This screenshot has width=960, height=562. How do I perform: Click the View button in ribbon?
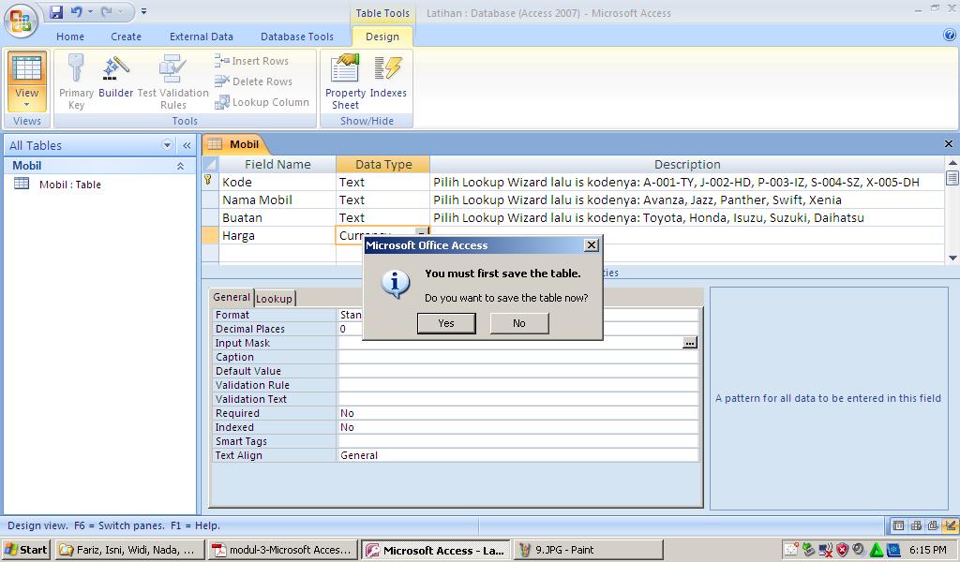[27, 81]
